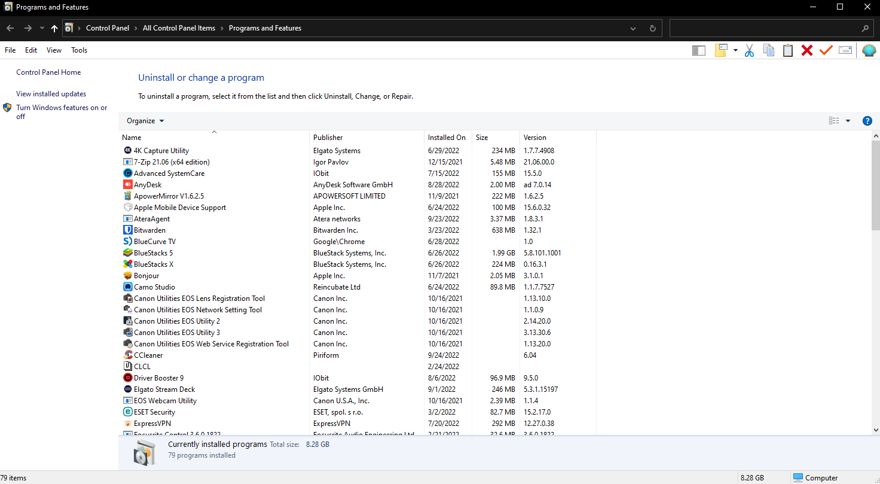The image size is (880, 484).
Task: Open the view layout dropdown arrow
Action: coord(847,120)
